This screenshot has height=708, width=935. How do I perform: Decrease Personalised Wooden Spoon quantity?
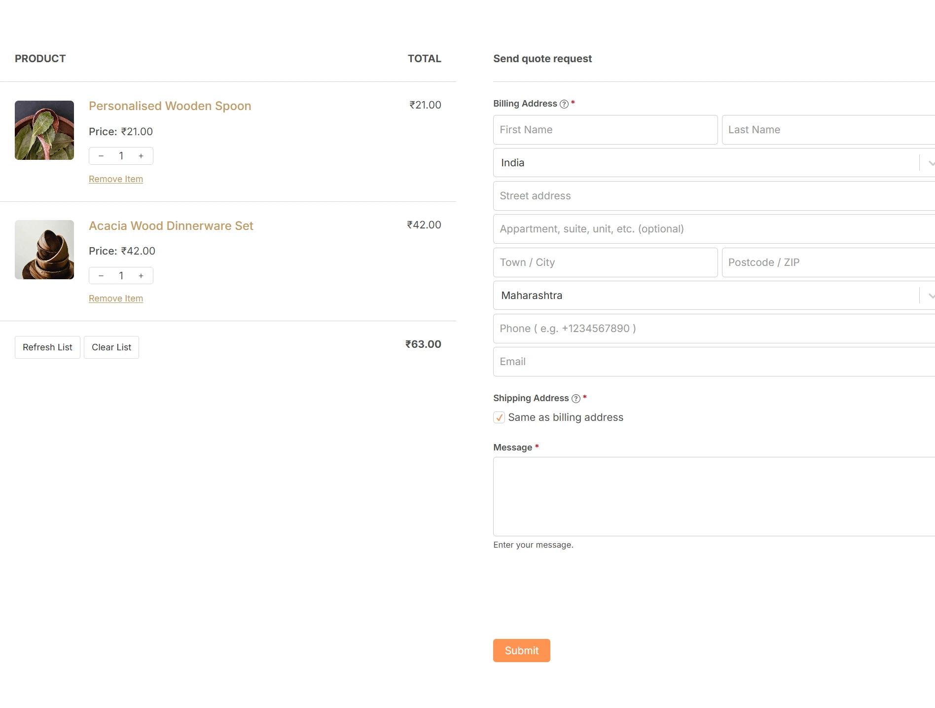(x=101, y=156)
